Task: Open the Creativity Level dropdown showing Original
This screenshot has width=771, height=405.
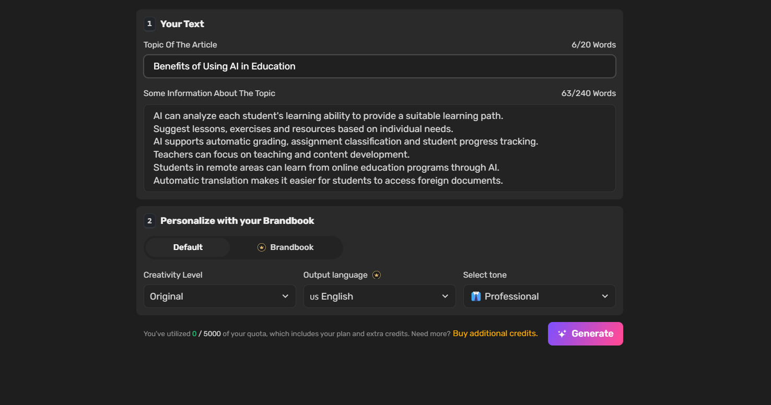Action: coord(220,296)
